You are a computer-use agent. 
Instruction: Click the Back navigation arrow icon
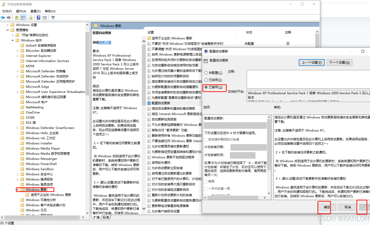3,17
